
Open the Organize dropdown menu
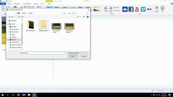pyautogui.click(x=11, y=17)
